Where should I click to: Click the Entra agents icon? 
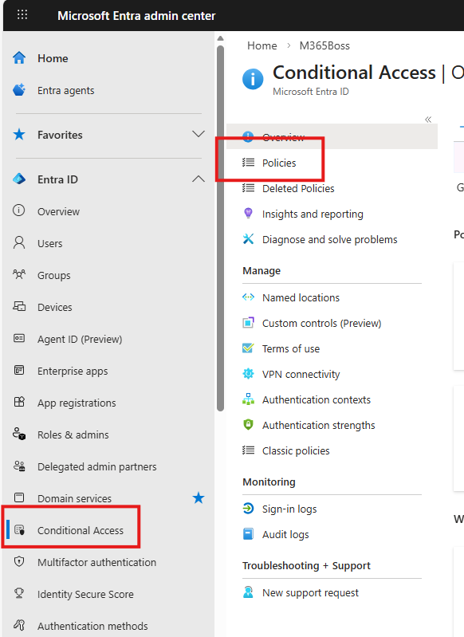(x=19, y=90)
